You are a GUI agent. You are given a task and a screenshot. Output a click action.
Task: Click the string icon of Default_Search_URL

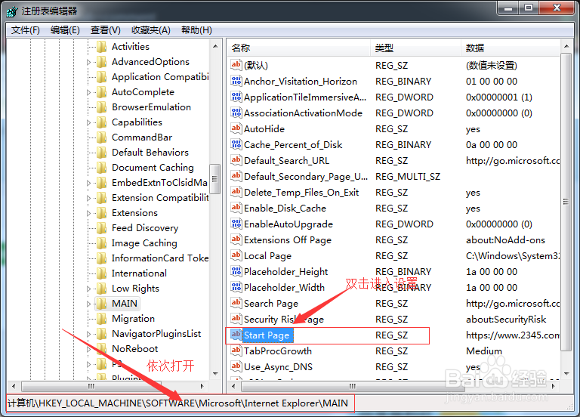click(x=236, y=161)
